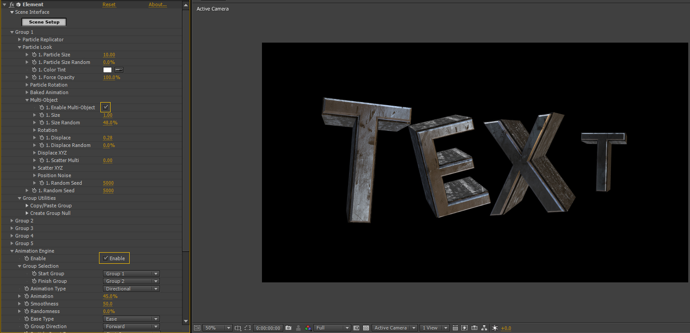Image resolution: width=690 pixels, height=333 pixels.
Task: Disable the Animation Engine Enable checkbox
Action: coord(106,258)
